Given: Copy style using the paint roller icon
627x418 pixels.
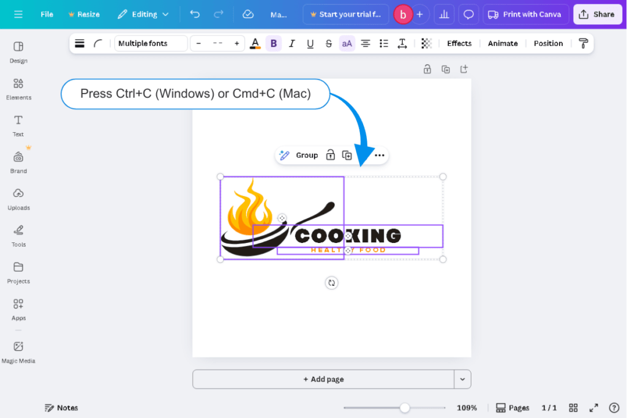Looking at the screenshot, I should click(582, 43).
